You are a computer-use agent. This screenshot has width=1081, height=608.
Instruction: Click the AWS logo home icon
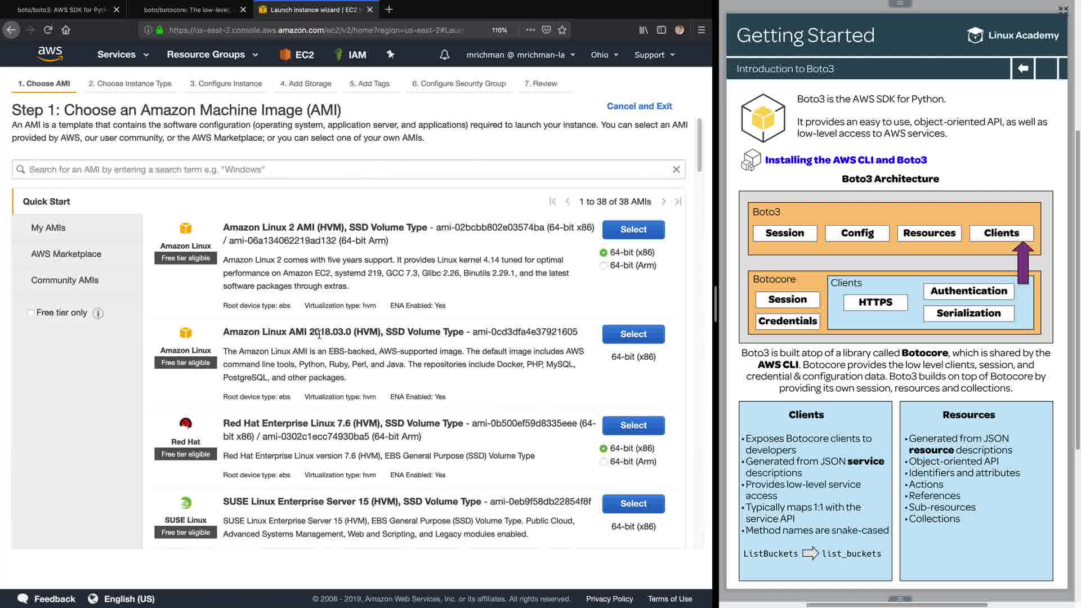tap(50, 54)
